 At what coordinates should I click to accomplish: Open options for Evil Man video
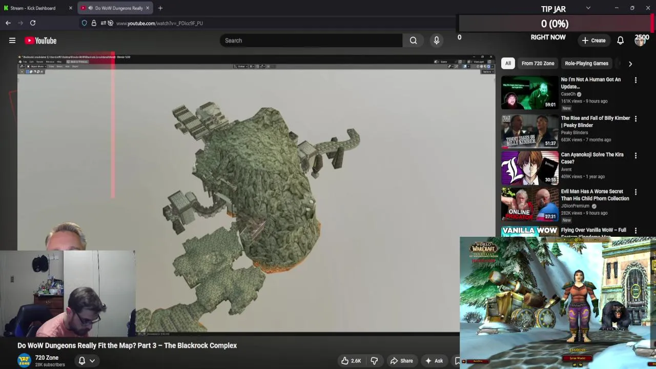tap(635, 192)
